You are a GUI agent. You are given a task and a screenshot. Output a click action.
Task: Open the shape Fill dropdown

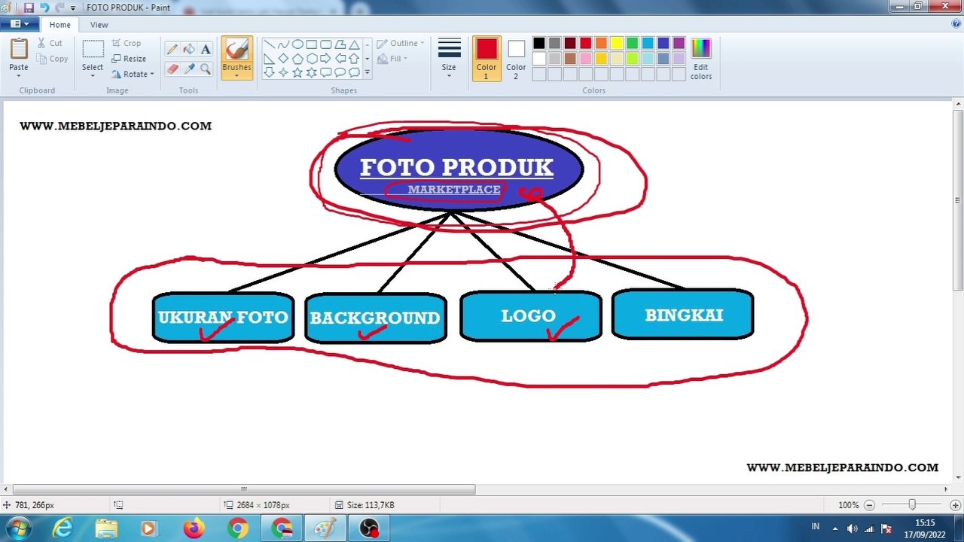[x=392, y=59]
